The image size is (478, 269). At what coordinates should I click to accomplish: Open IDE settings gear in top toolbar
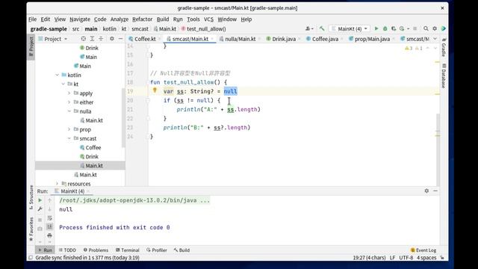(435, 28)
